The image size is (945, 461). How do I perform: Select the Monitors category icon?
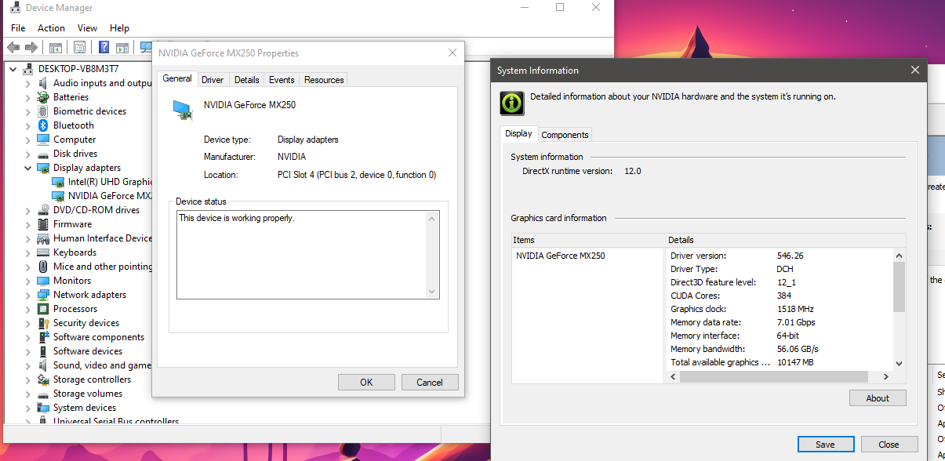[x=43, y=281]
